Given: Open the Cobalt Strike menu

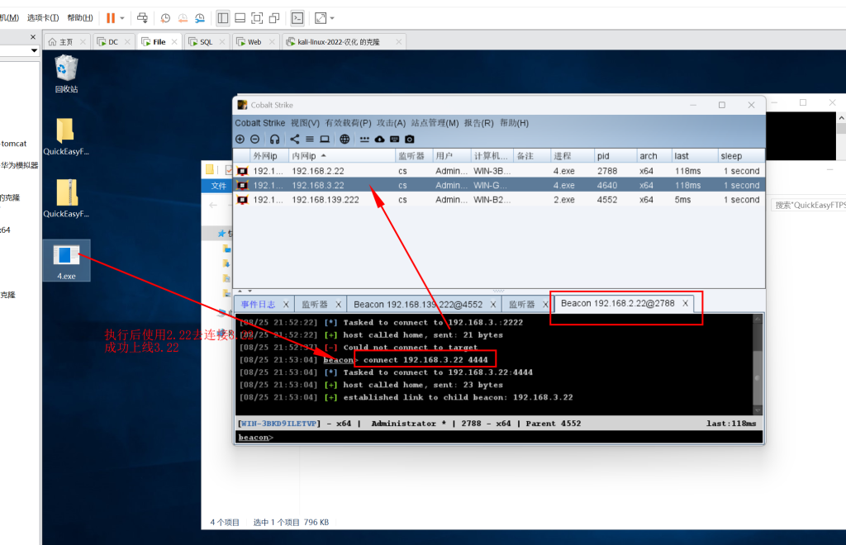Looking at the screenshot, I should (259, 123).
